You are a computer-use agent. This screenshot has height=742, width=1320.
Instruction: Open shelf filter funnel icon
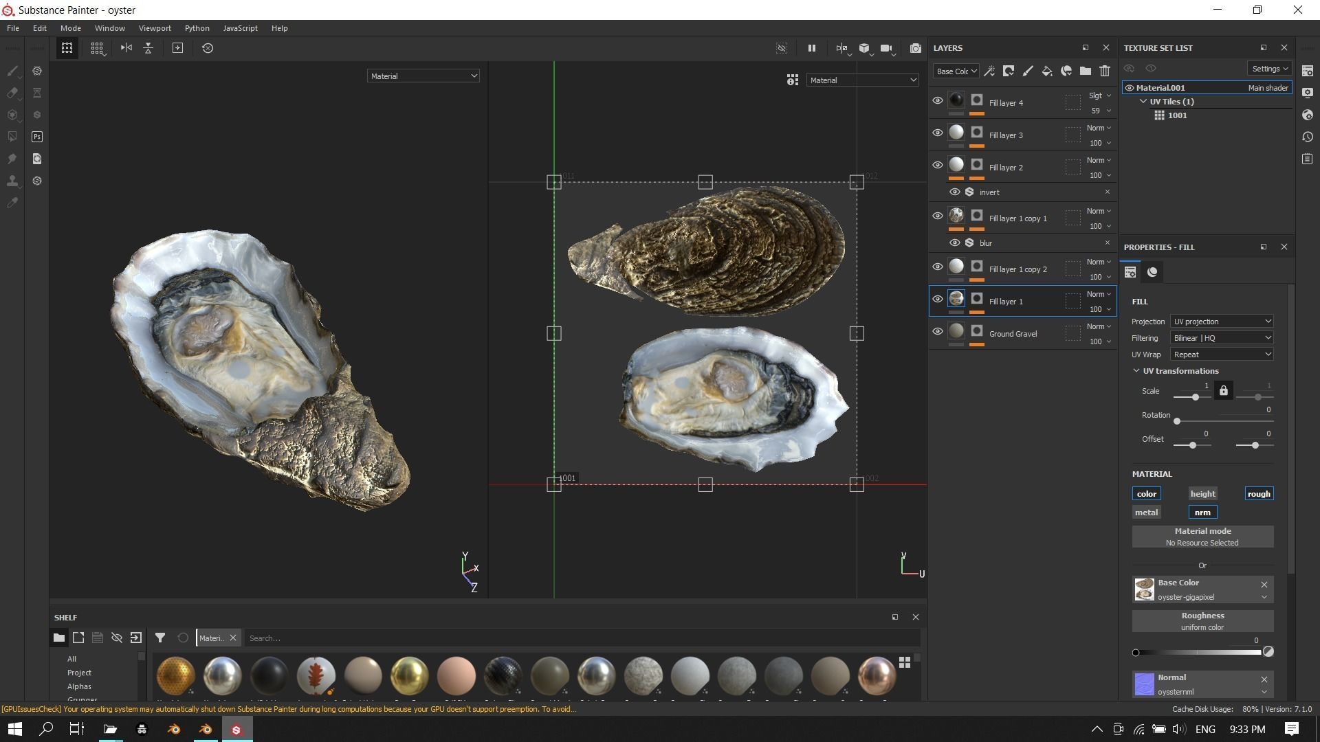click(x=160, y=638)
